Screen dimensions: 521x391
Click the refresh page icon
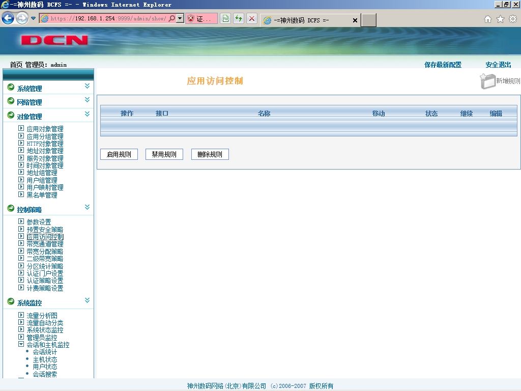239,19
